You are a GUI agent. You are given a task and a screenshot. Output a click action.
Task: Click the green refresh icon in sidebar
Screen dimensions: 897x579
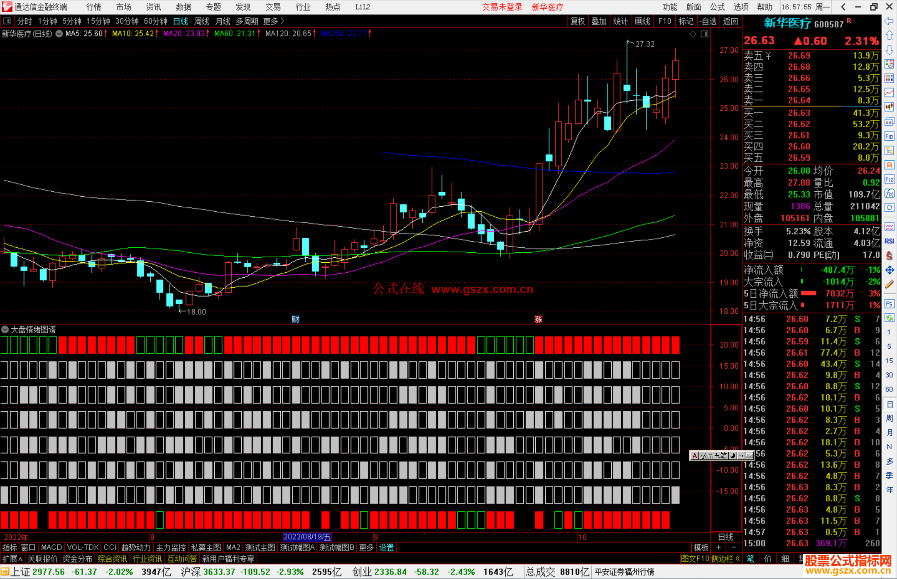click(889, 318)
